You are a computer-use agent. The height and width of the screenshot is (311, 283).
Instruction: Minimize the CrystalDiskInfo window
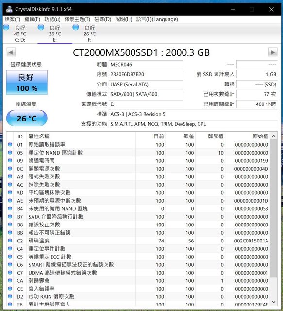pos(233,9)
